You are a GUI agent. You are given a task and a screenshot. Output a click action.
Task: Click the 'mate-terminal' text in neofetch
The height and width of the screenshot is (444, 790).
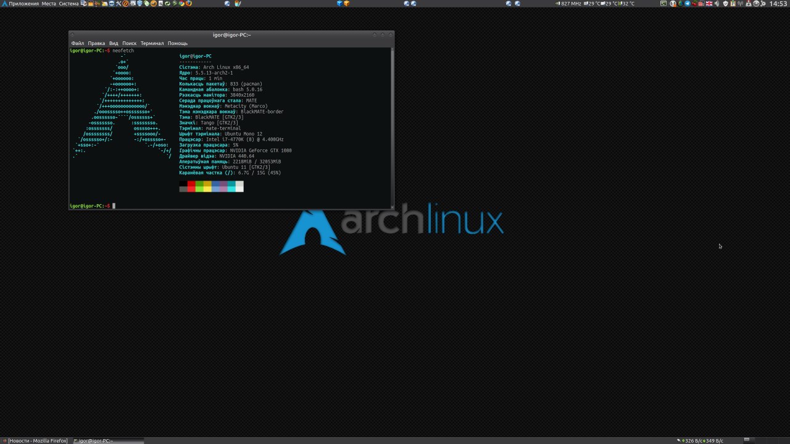223,128
